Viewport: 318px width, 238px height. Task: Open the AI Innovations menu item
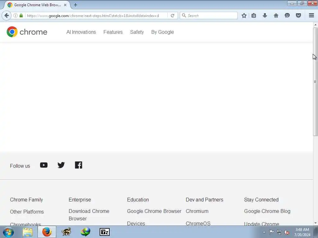(81, 32)
